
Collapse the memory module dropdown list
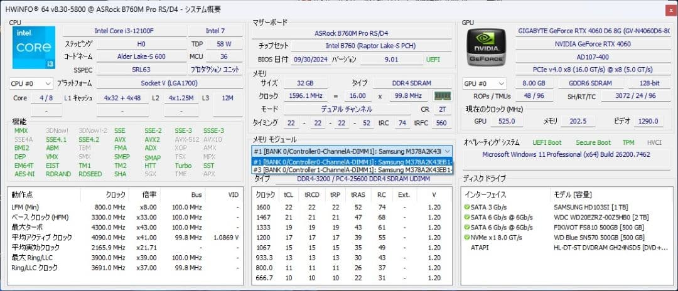click(447, 151)
